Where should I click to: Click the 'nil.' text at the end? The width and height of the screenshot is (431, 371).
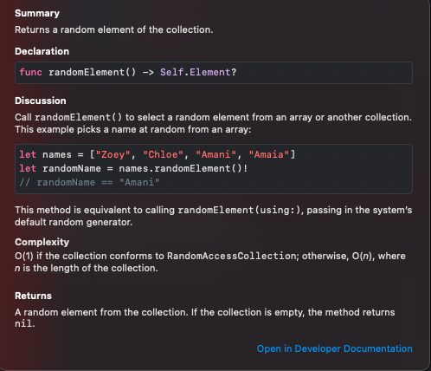[x=25, y=323]
